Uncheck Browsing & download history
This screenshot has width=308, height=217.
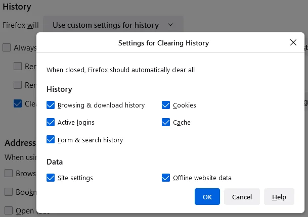[51, 105]
